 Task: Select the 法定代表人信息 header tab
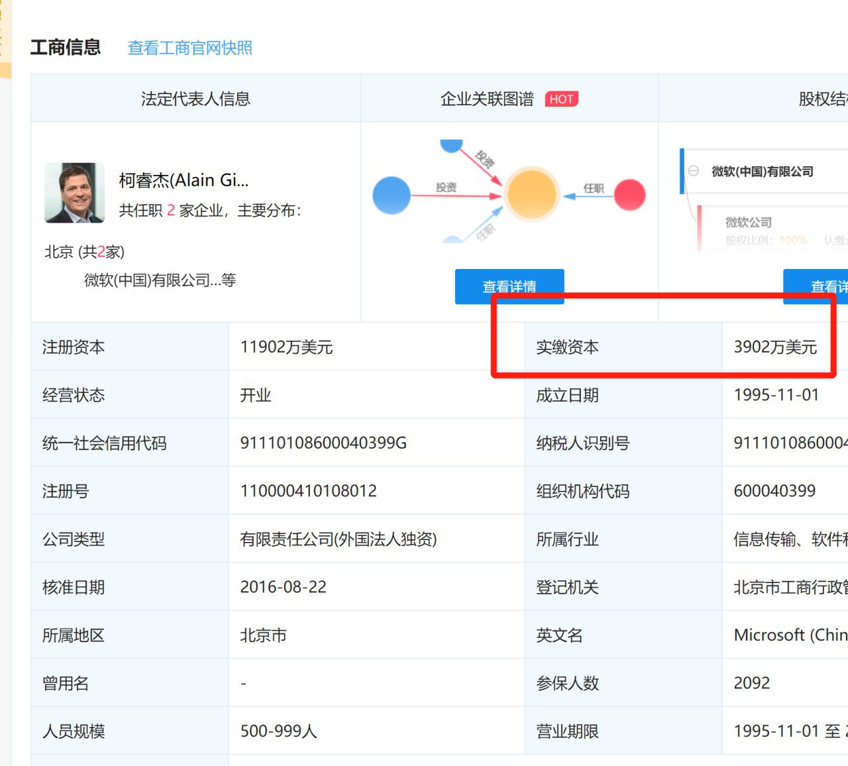click(195, 99)
